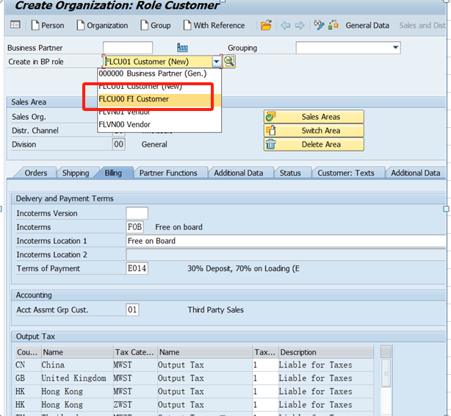Click the Incoterms Location 1 field
Viewport: 451px width, 416px height.
(285, 241)
